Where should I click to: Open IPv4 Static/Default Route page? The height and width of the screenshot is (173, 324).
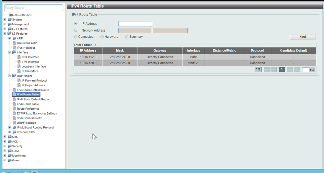pyautogui.click(x=33, y=90)
